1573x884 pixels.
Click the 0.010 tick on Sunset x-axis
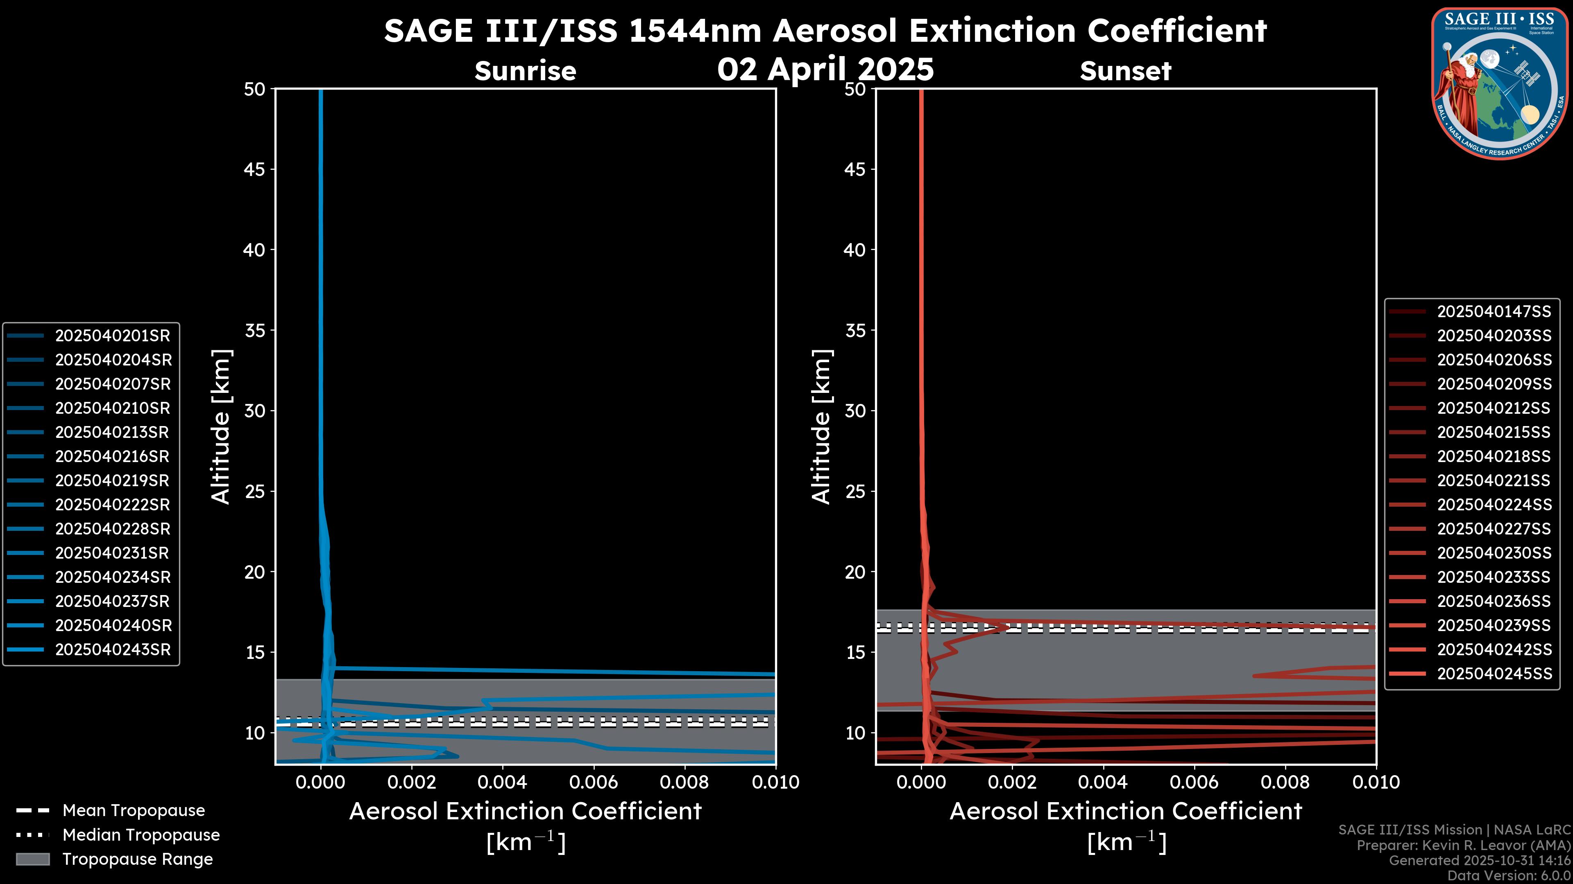pos(1376,782)
